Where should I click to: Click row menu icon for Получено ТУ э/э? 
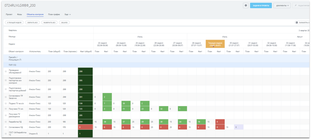tap(5, 109)
